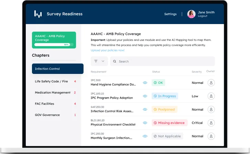The height and width of the screenshot is (154, 250).
Task: Click the magnifier icon in search bar
Action: pyautogui.click(x=115, y=62)
